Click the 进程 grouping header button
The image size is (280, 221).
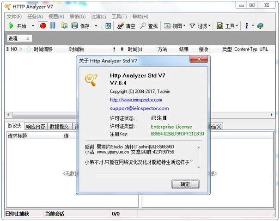(19, 38)
